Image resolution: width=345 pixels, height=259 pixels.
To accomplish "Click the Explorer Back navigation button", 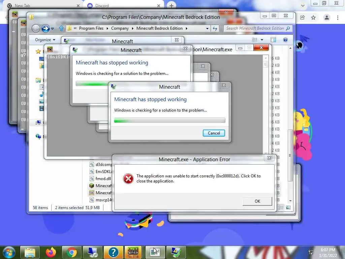I will [x=36, y=28].
